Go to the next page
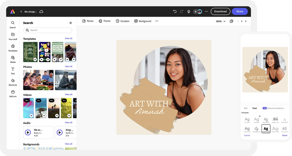The height and width of the screenshot is (156, 292). [246, 21]
